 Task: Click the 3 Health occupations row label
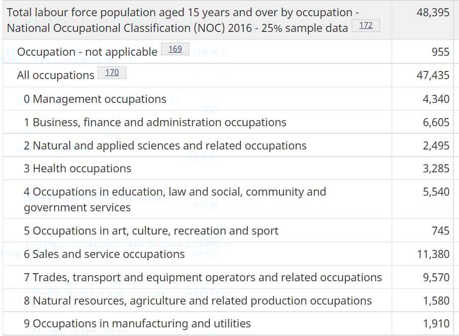[77, 168]
